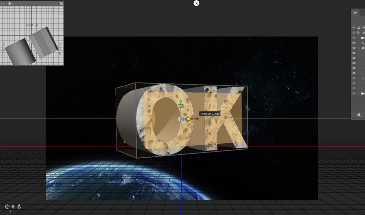The image size is (365, 215).
Task: Click the render button at panel bottom
Action: pos(359,115)
